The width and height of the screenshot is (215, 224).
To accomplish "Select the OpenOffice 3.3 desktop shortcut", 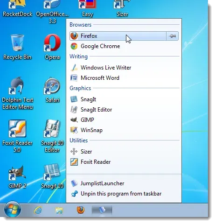I will pos(52,12).
